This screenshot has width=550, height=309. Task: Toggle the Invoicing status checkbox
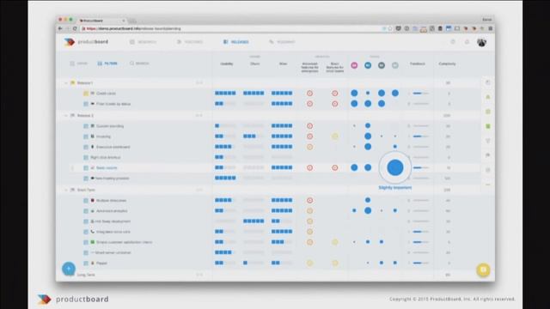(x=86, y=136)
